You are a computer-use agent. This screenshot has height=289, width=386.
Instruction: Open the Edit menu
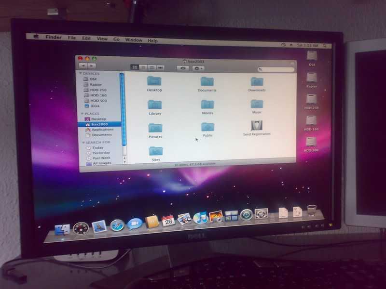(86, 38)
